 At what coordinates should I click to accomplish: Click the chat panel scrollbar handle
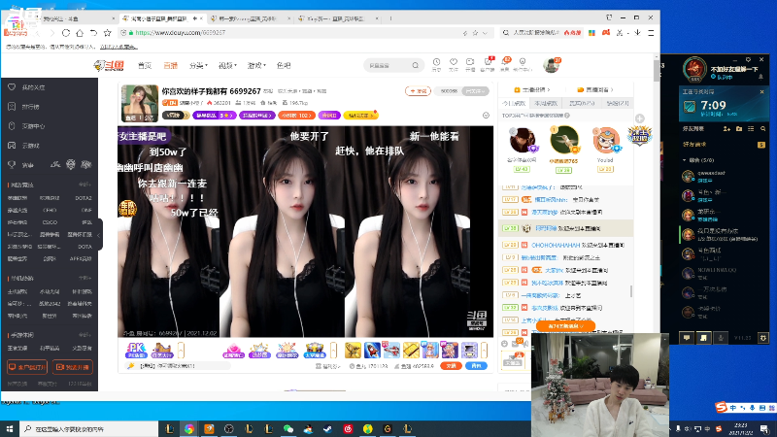click(x=630, y=291)
